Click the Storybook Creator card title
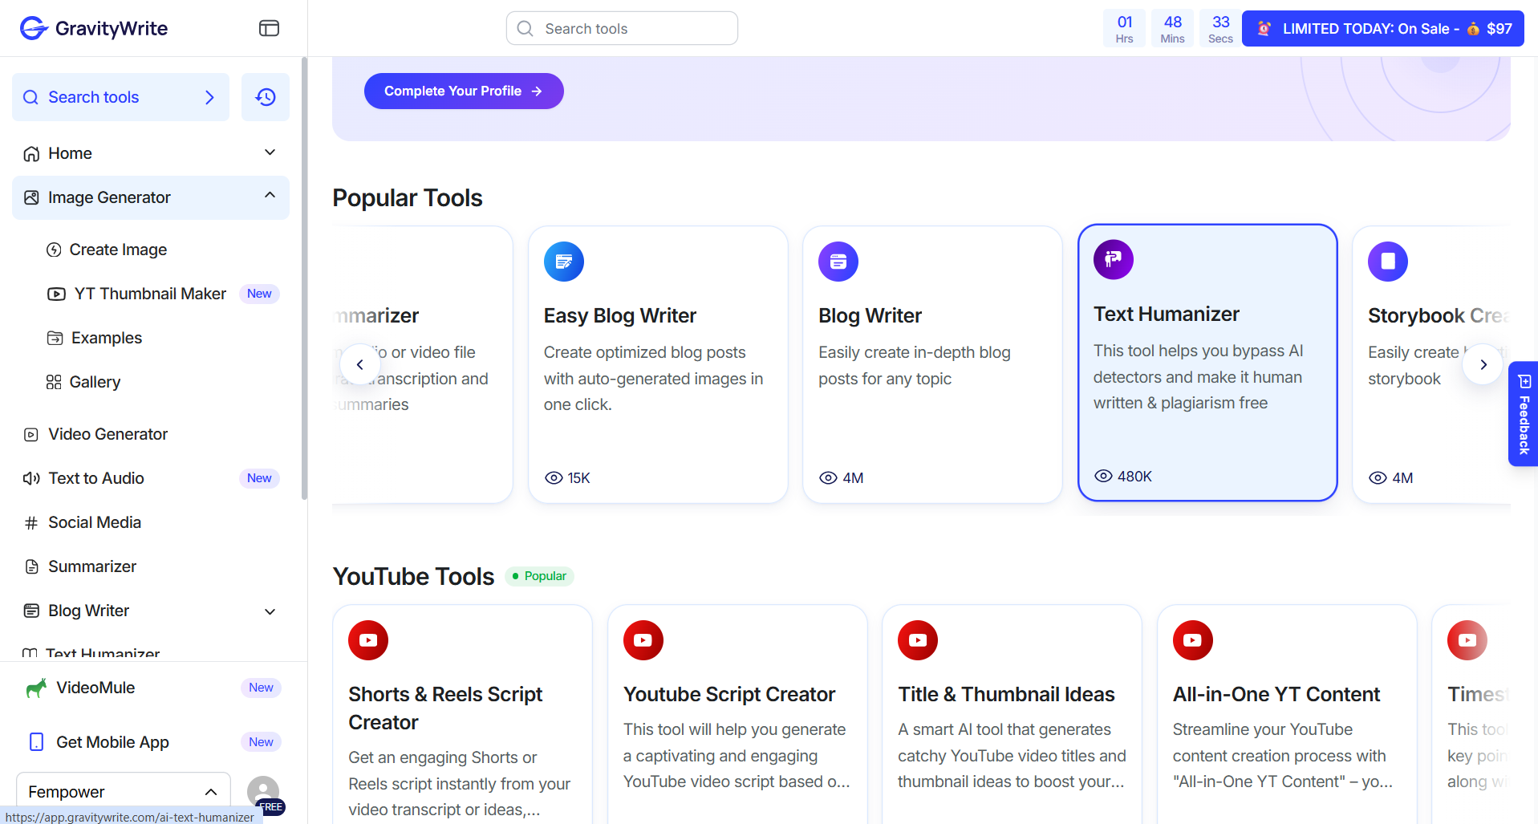This screenshot has height=824, width=1538. pyautogui.click(x=1438, y=315)
